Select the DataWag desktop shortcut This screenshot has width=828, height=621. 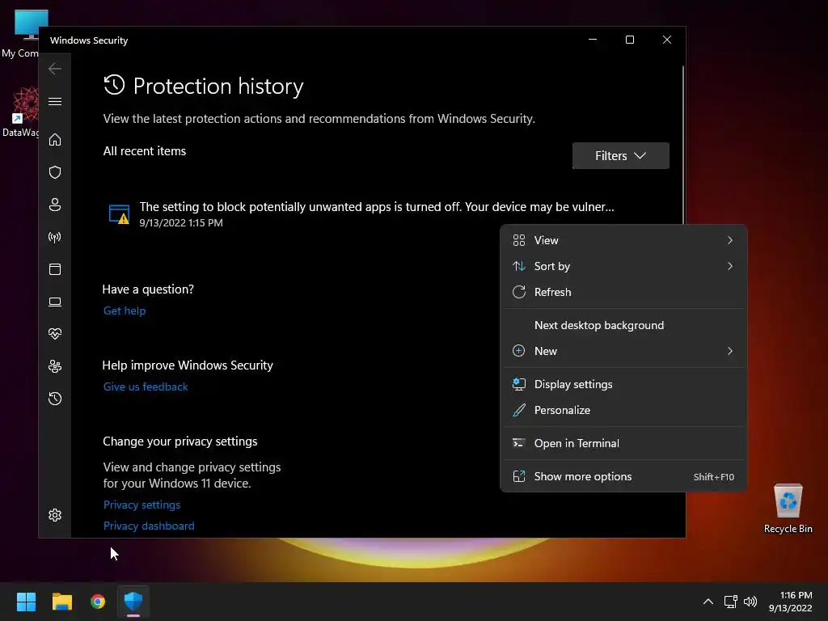(x=21, y=112)
